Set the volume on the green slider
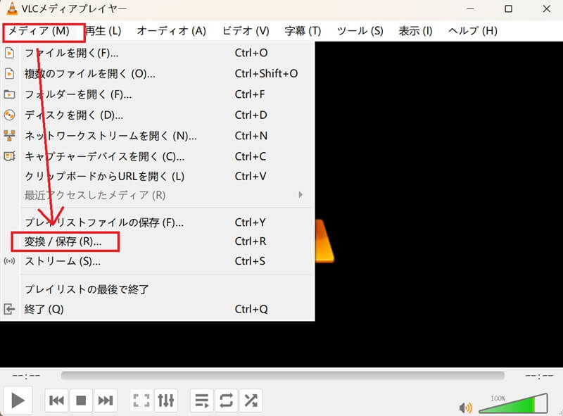 coord(514,404)
